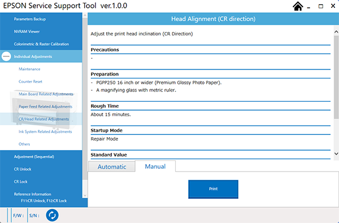
Task: Open NVRAM Viewer
Action: [27, 32]
